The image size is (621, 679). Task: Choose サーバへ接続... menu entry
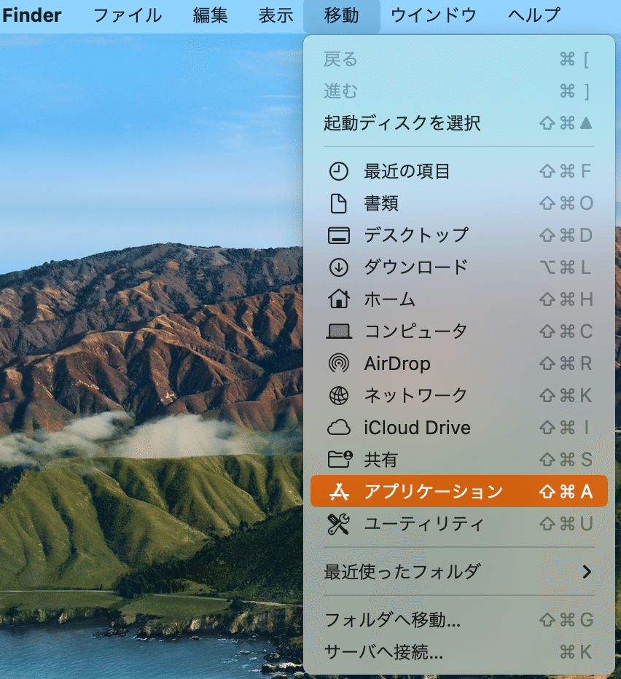click(x=459, y=652)
